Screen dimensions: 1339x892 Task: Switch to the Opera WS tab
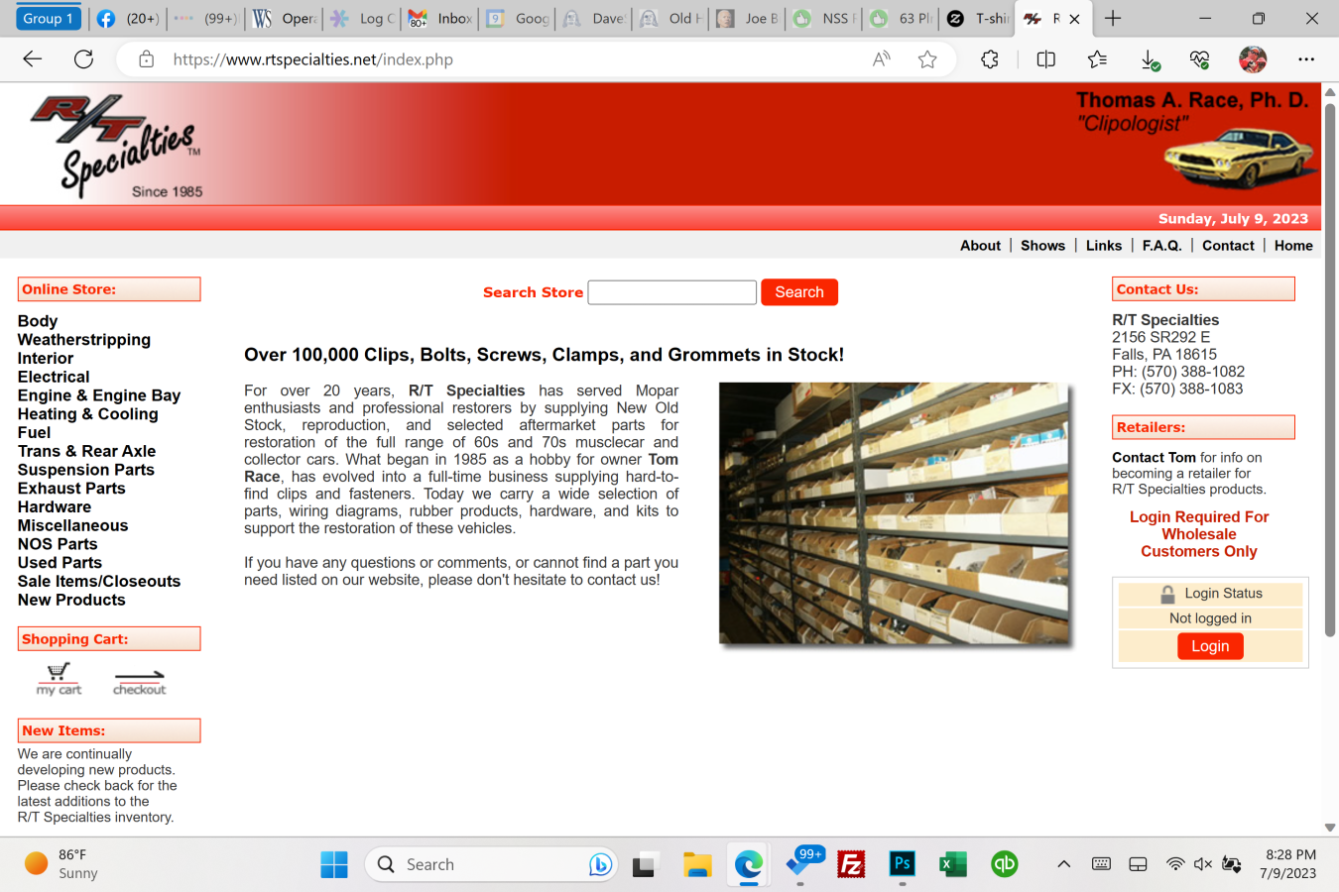coord(284,19)
